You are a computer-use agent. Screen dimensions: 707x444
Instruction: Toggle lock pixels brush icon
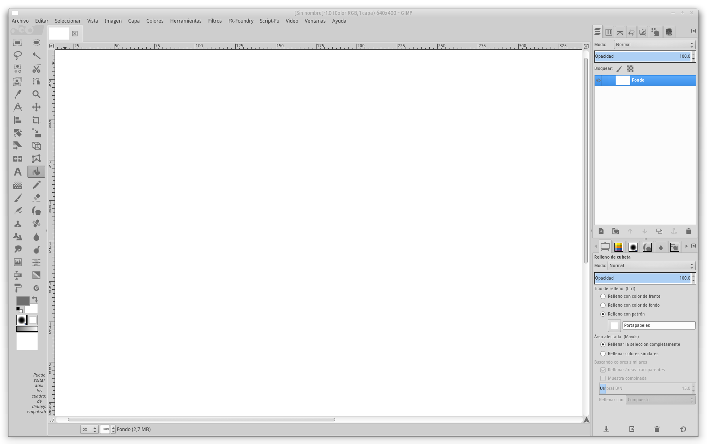click(619, 69)
